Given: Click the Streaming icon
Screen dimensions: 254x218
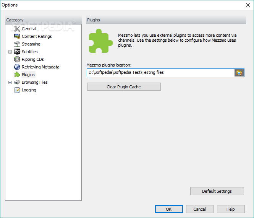Looking at the screenshot, I should (17, 44).
